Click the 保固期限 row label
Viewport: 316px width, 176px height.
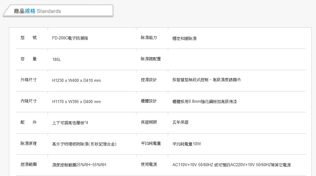click(149, 122)
